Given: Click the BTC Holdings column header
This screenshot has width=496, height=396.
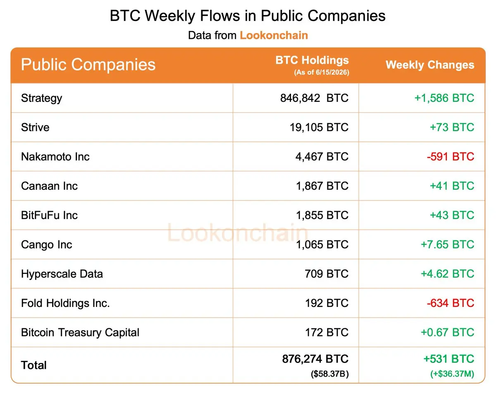Looking at the screenshot, I should (312, 60).
